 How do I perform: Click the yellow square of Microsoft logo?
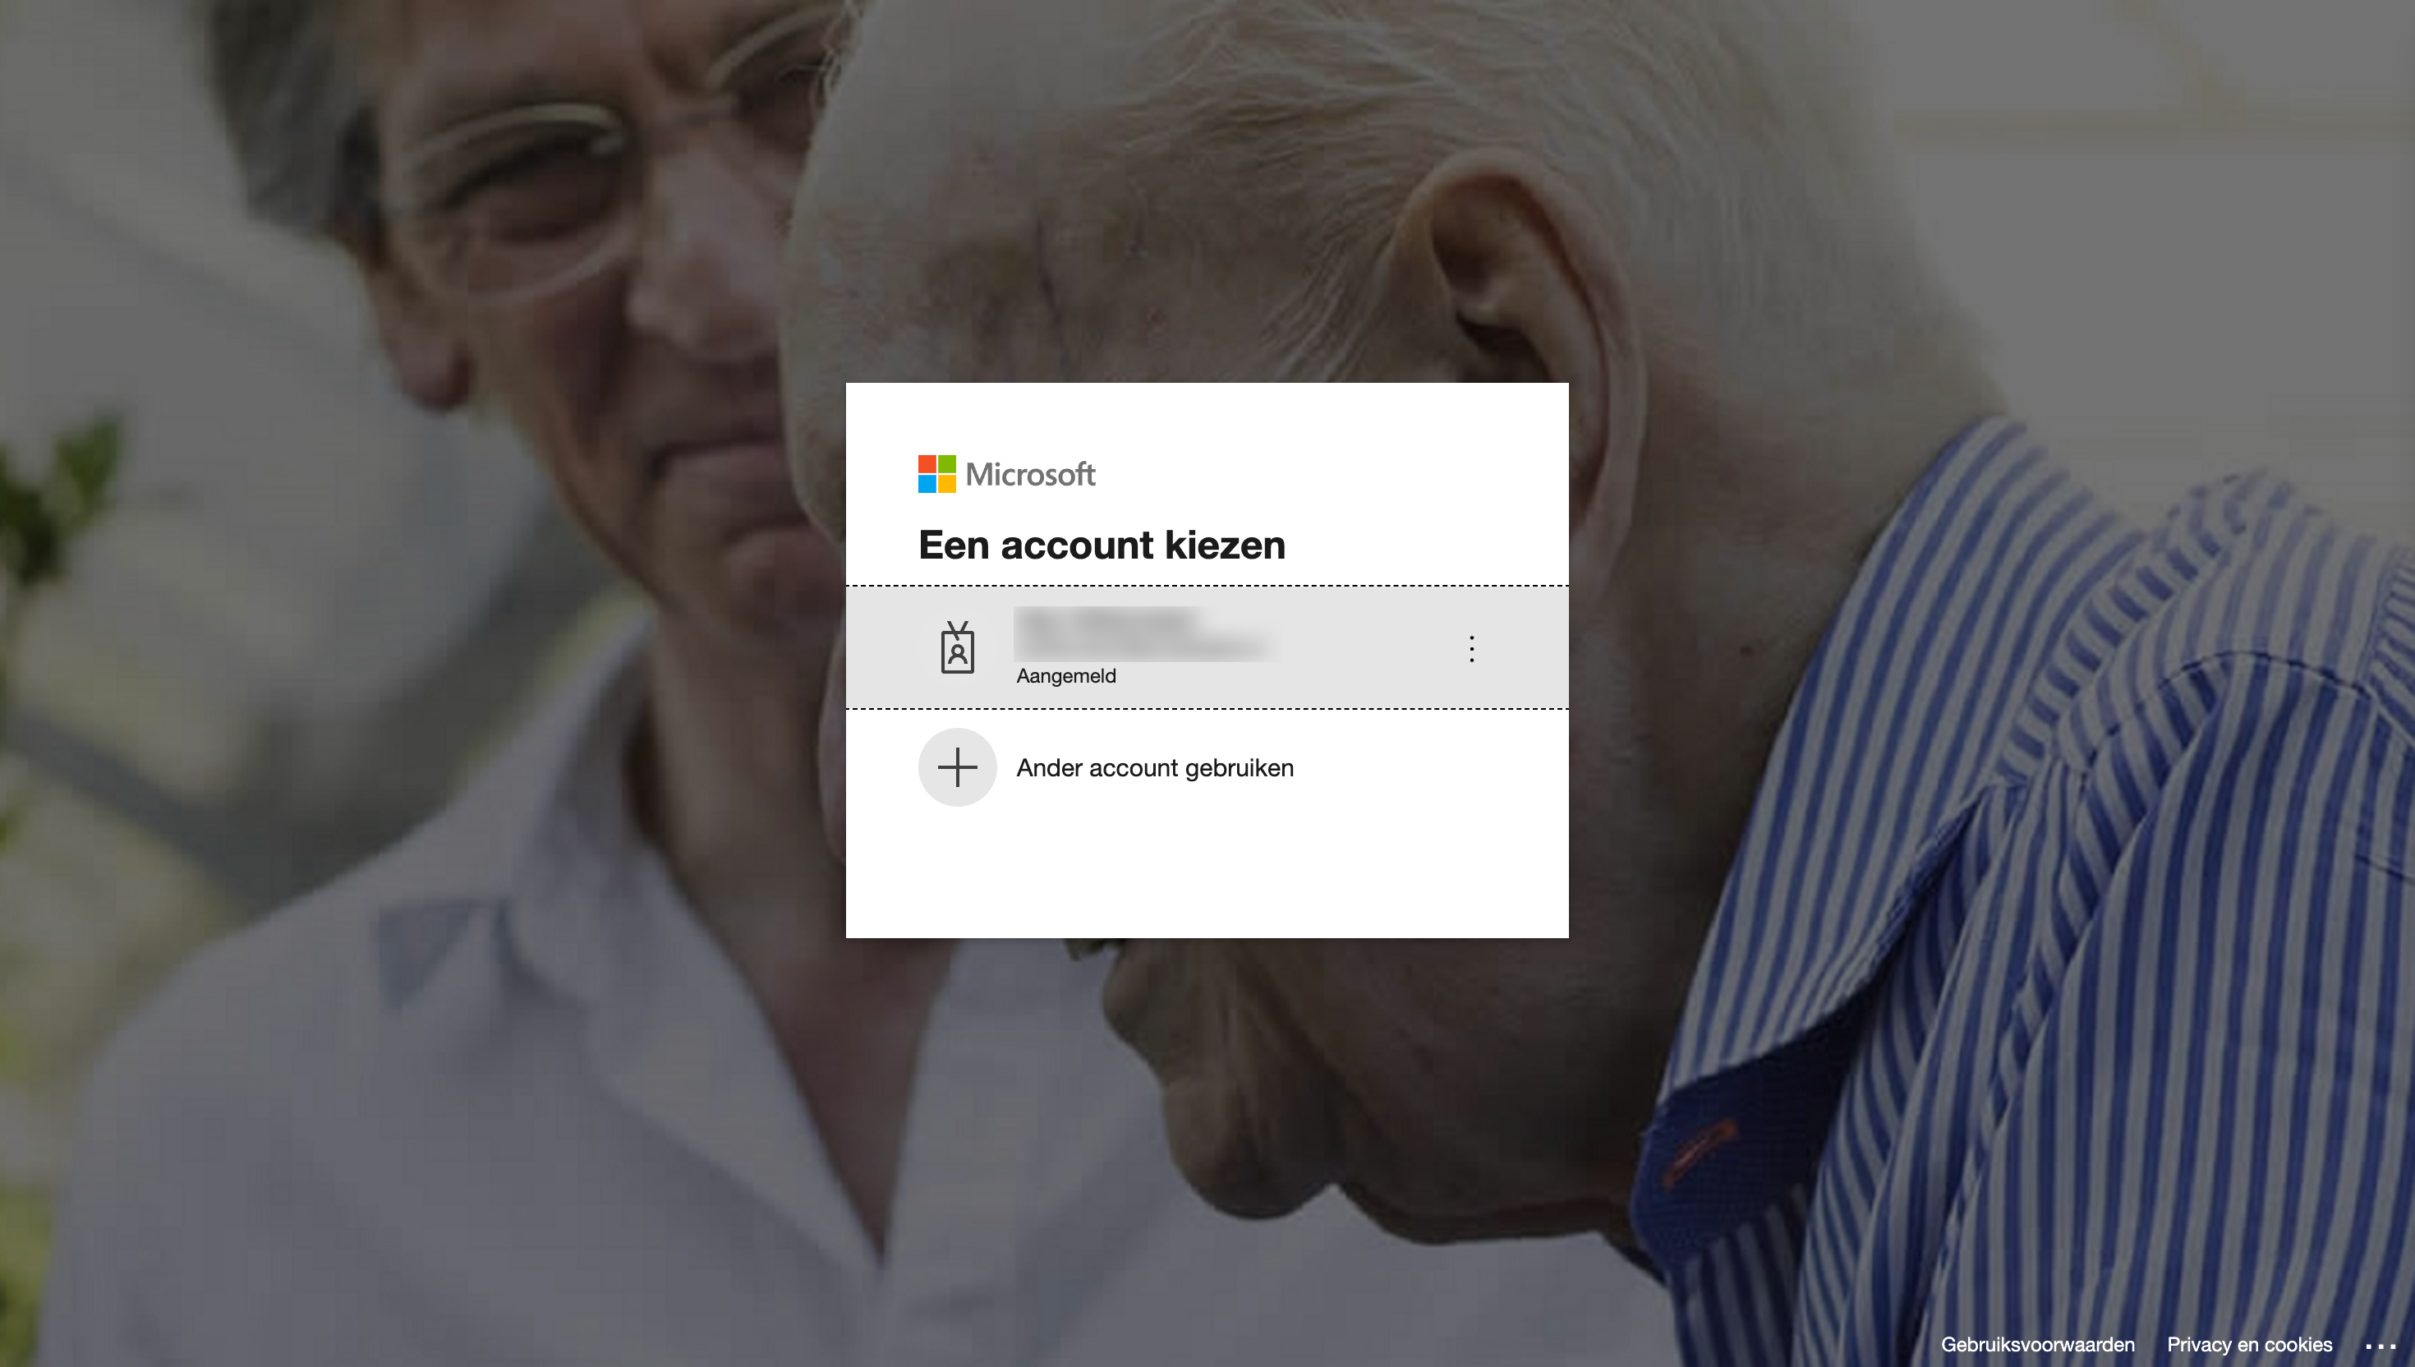pos(947,485)
